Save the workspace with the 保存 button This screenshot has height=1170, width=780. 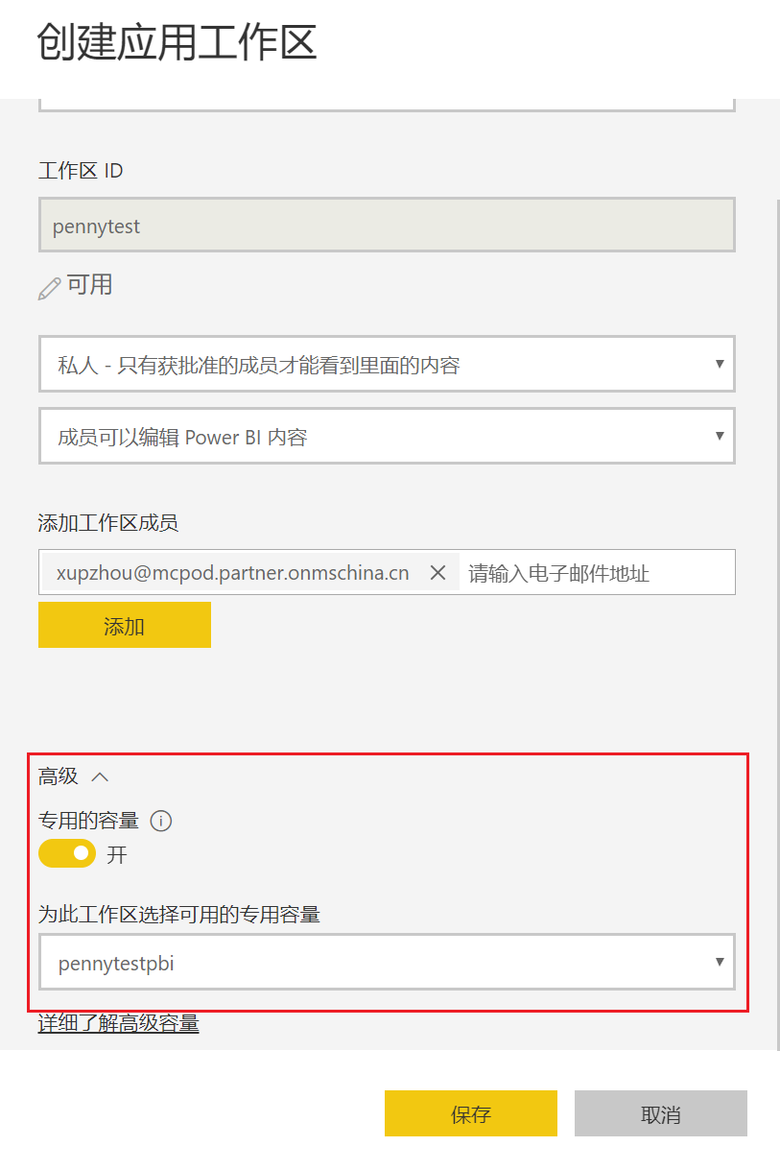tap(470, 1113)
